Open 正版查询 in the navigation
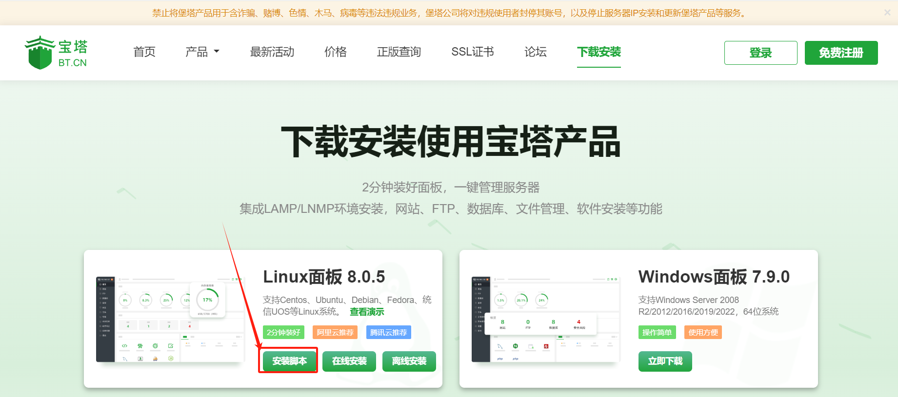Viewport: 898px width, 397px height. pos(399,52)
